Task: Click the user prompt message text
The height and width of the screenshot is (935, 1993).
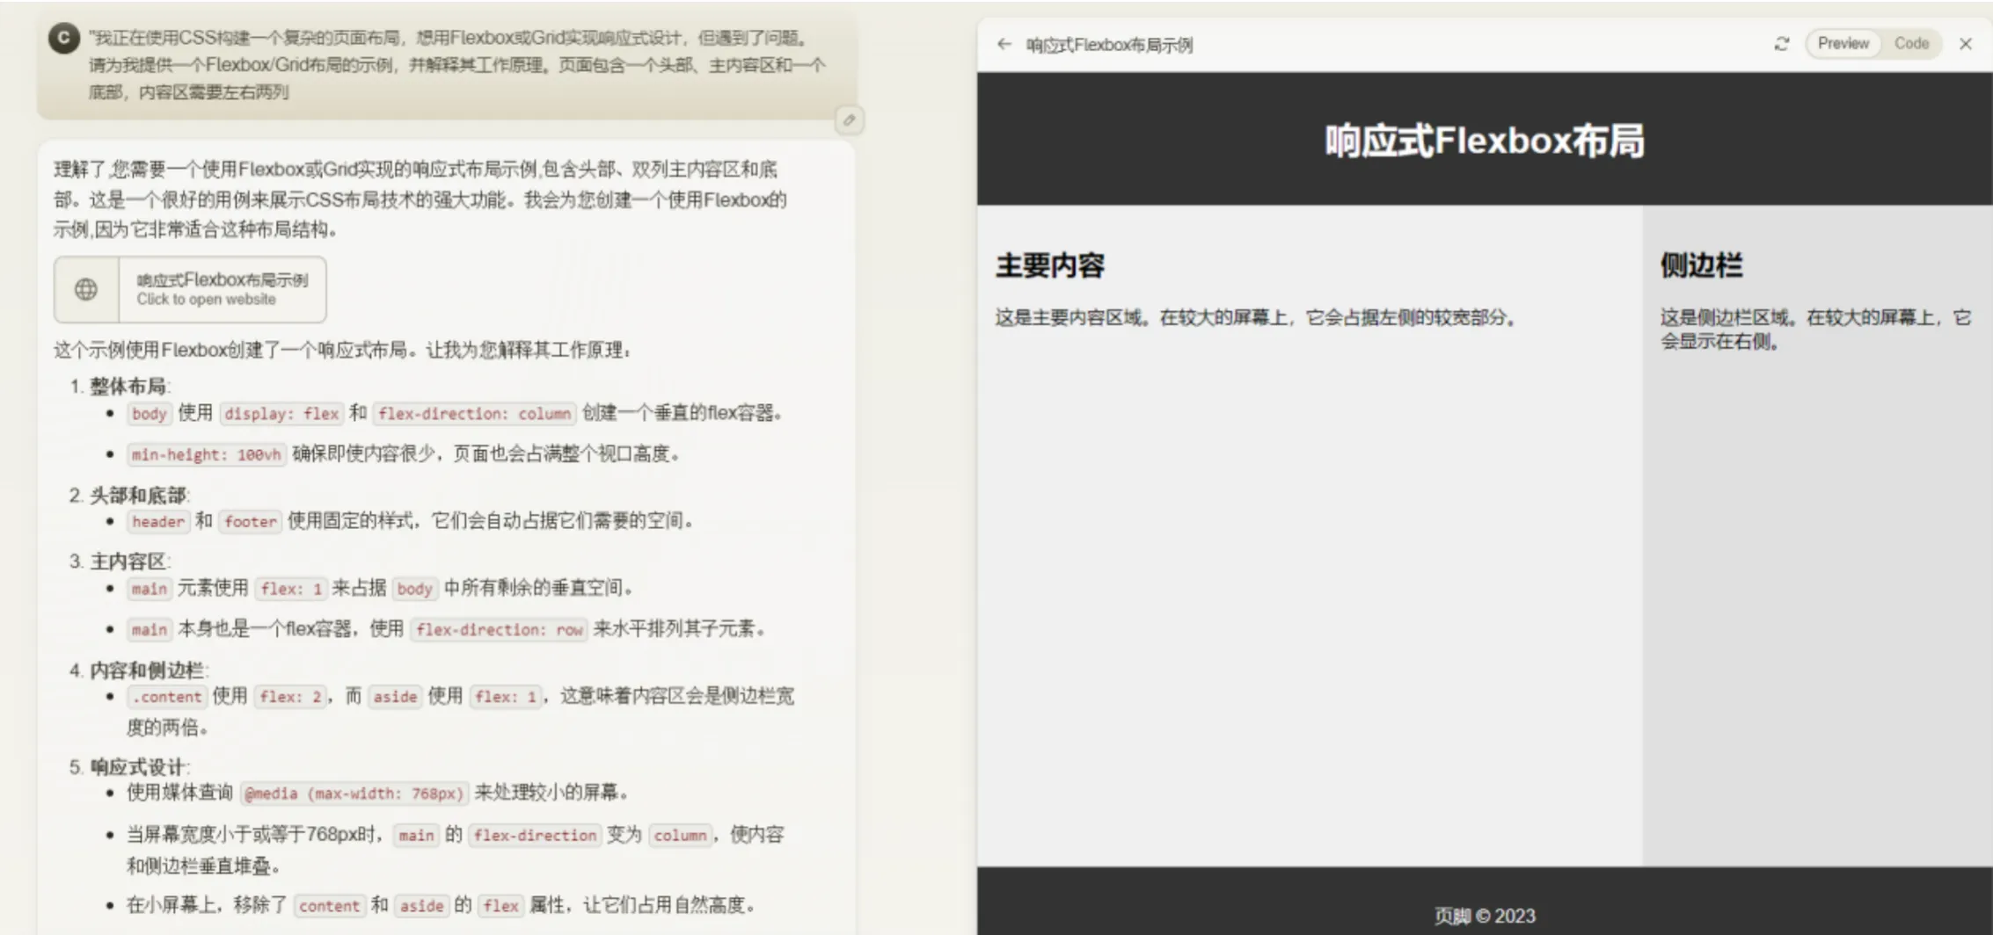Action: click(x=456, y=65)
